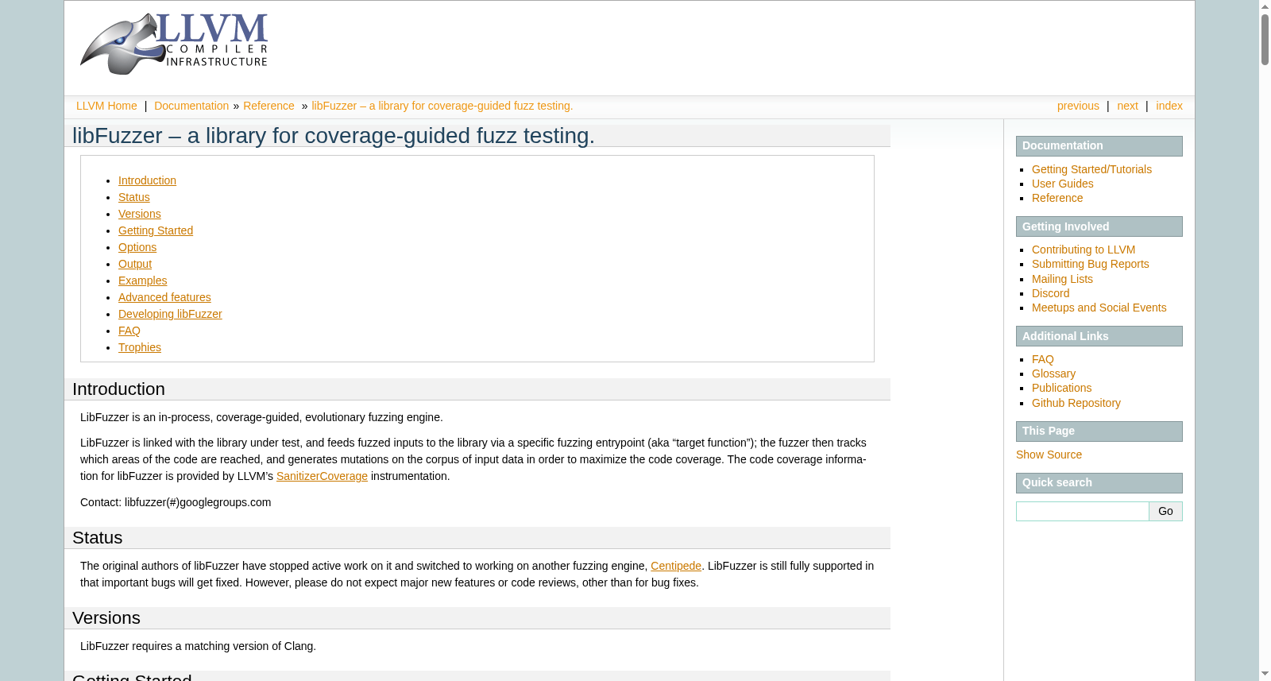
Task: Open the Discord link
Action: 1050,293
